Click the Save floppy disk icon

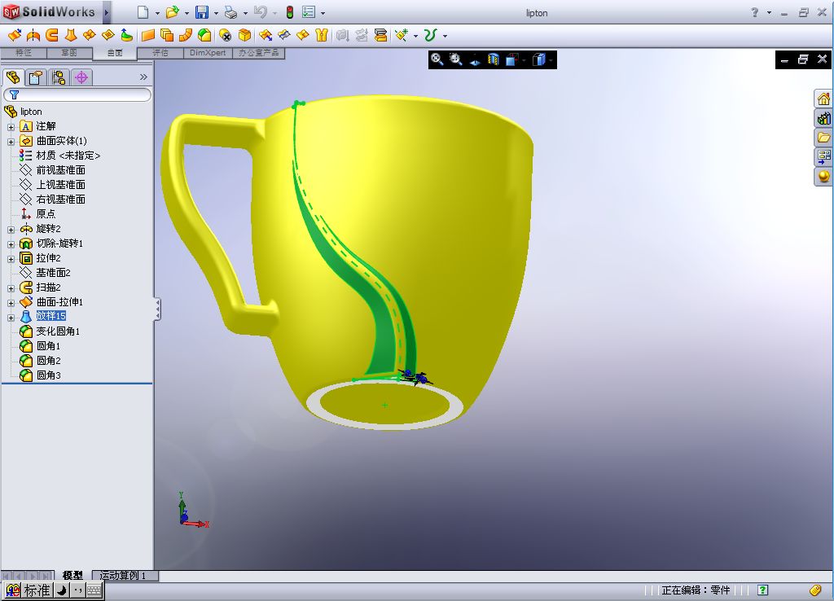click(202, 12)
